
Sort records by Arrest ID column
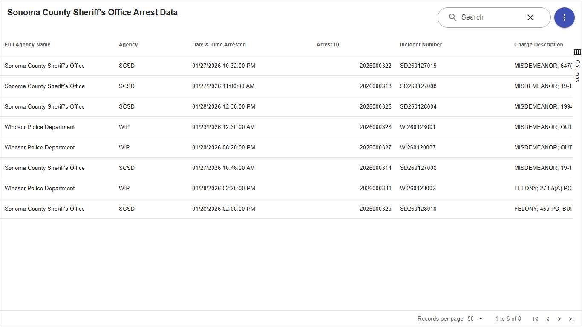click(x=328, y=44)
